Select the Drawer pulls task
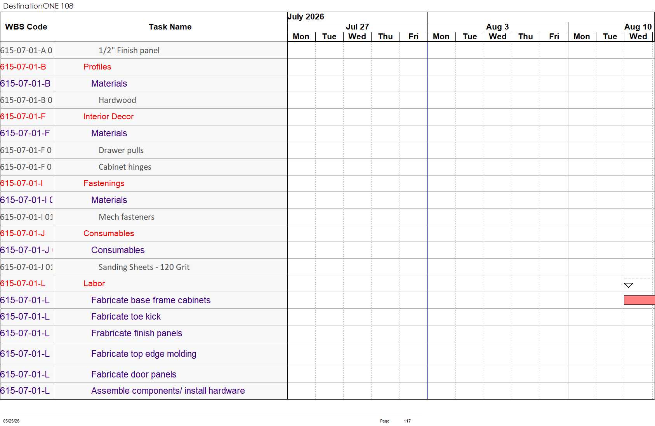The width and height of the screenshot is (655, 426). (121, 150)
